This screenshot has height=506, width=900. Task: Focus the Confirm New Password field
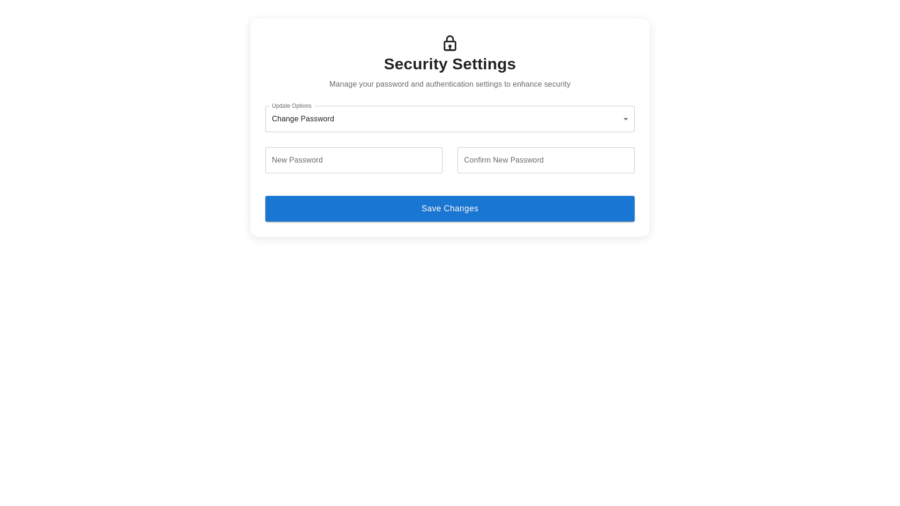[546, 160]
